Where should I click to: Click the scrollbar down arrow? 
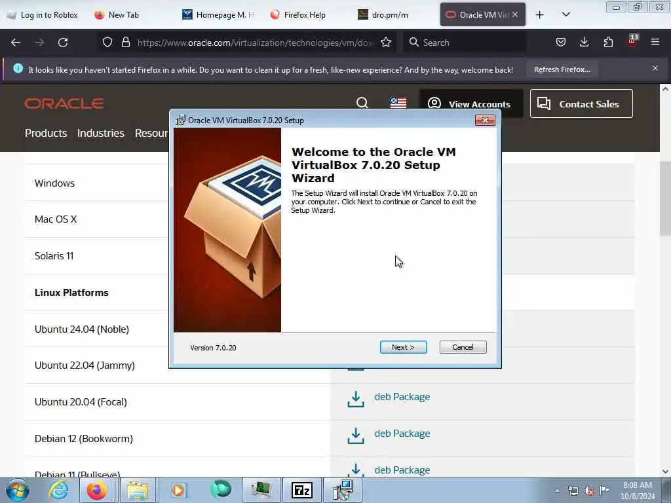coord(665,472)
